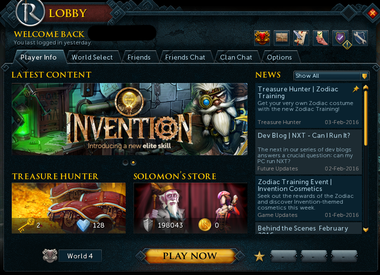The image size is (380, 275).
Task: Open the Invention latest content banner
Action: (130, 119)
